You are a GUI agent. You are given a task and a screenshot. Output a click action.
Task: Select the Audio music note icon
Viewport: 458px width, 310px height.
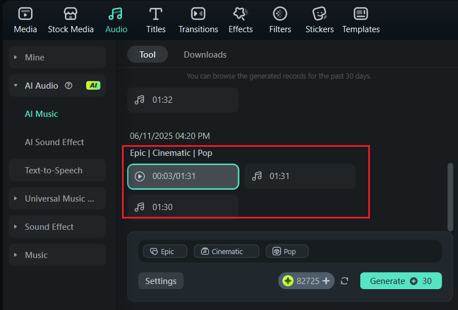pyautogui.click(x=116, y=14)
